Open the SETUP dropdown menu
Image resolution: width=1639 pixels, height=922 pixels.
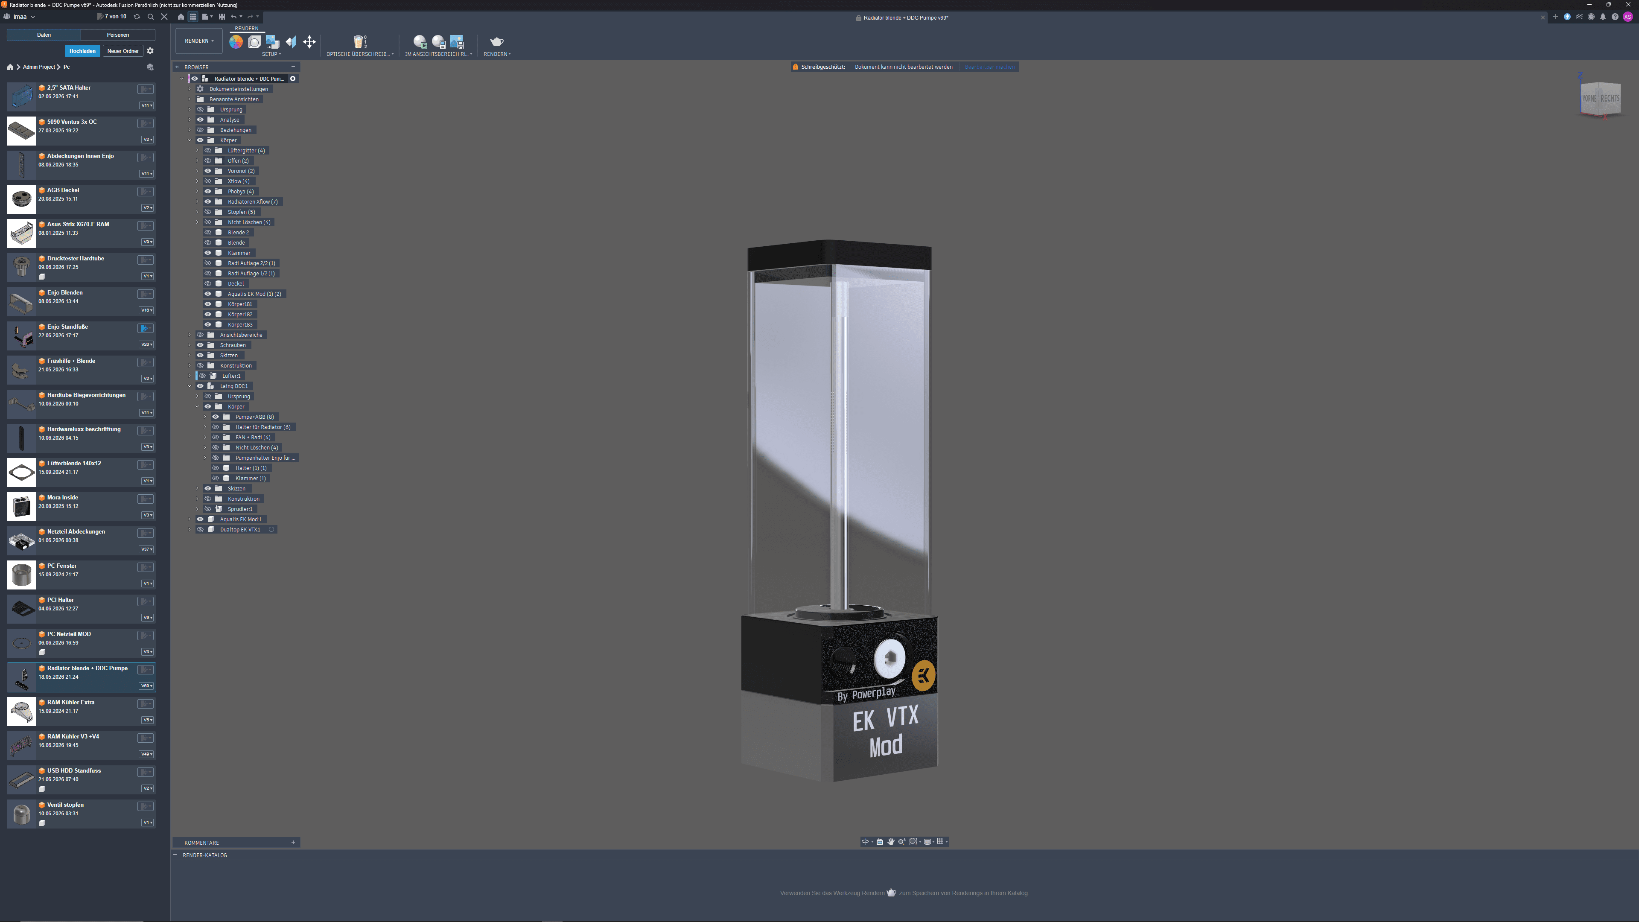[272, 54]
